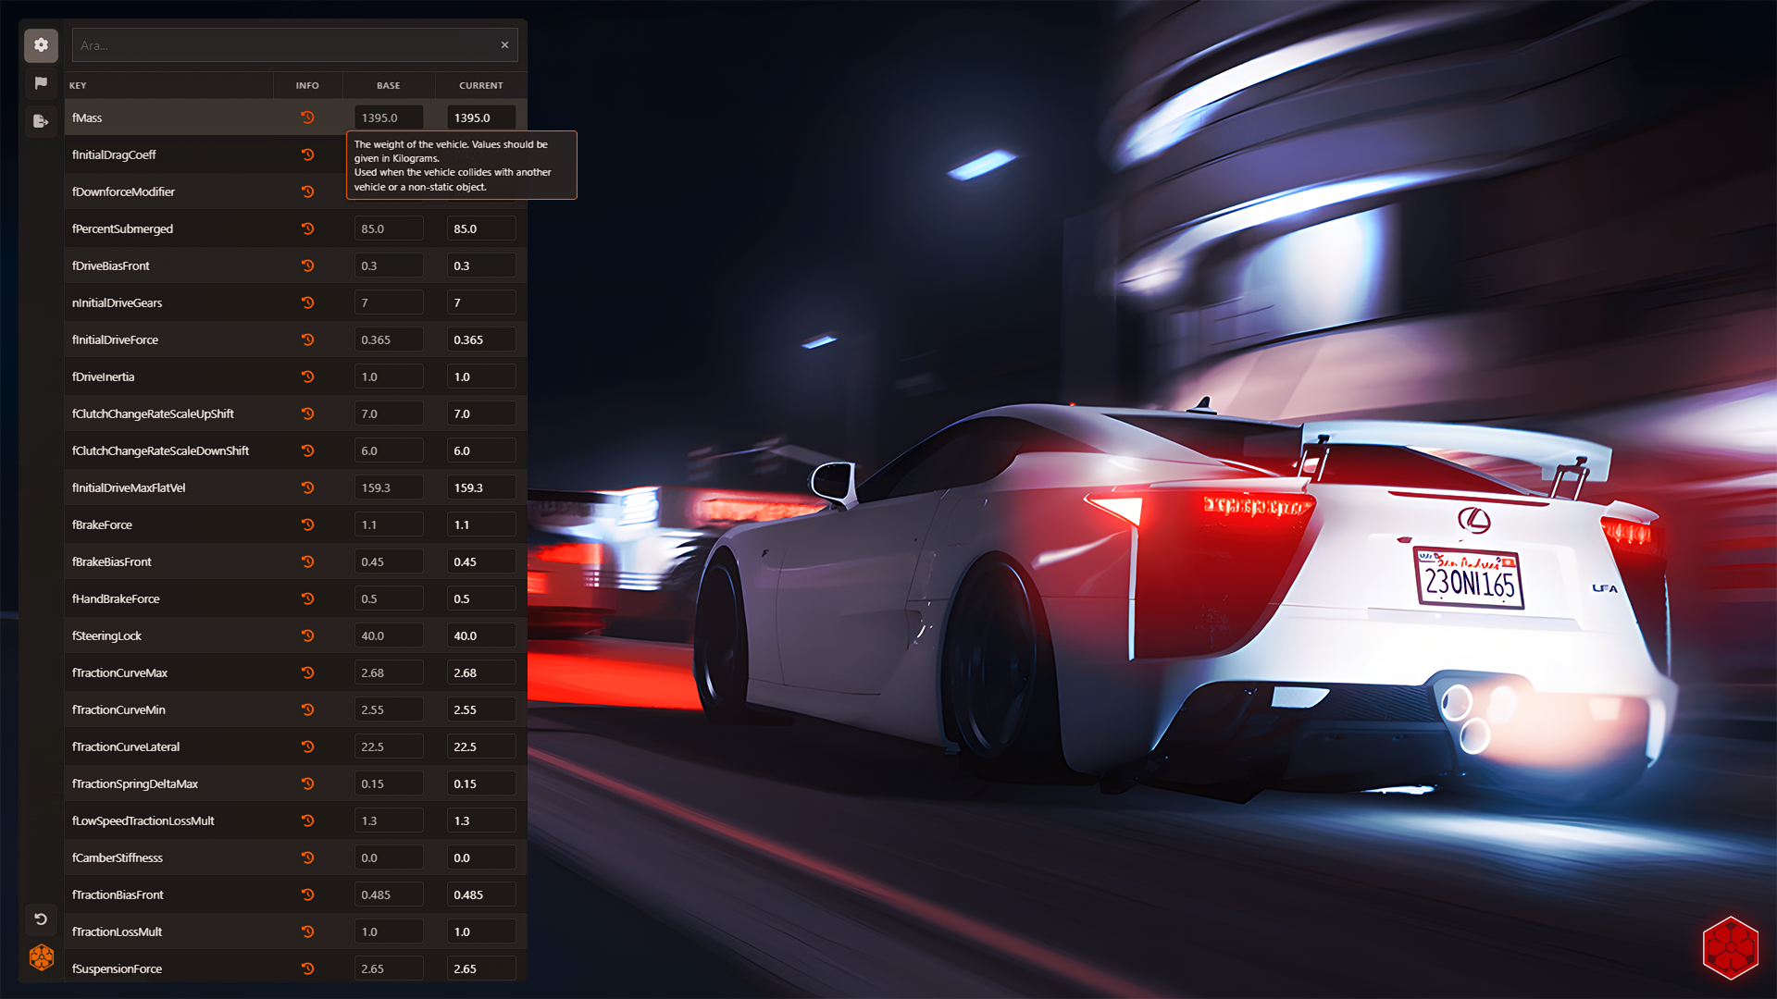Screen dimensions: 1777x999
Task: Open the export file panel in the sidebar
Action: [41, 120]
